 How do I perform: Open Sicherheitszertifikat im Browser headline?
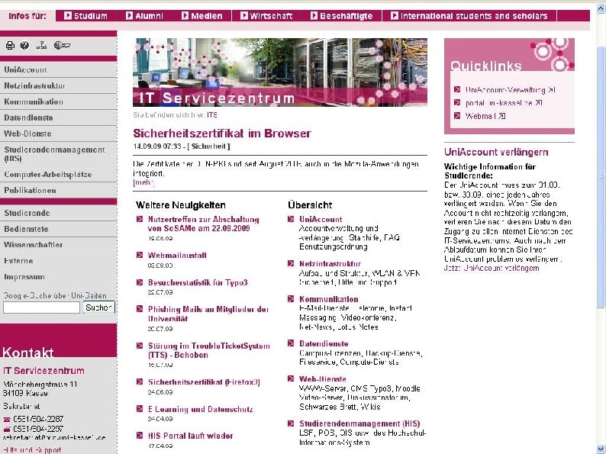click(222, 134)
